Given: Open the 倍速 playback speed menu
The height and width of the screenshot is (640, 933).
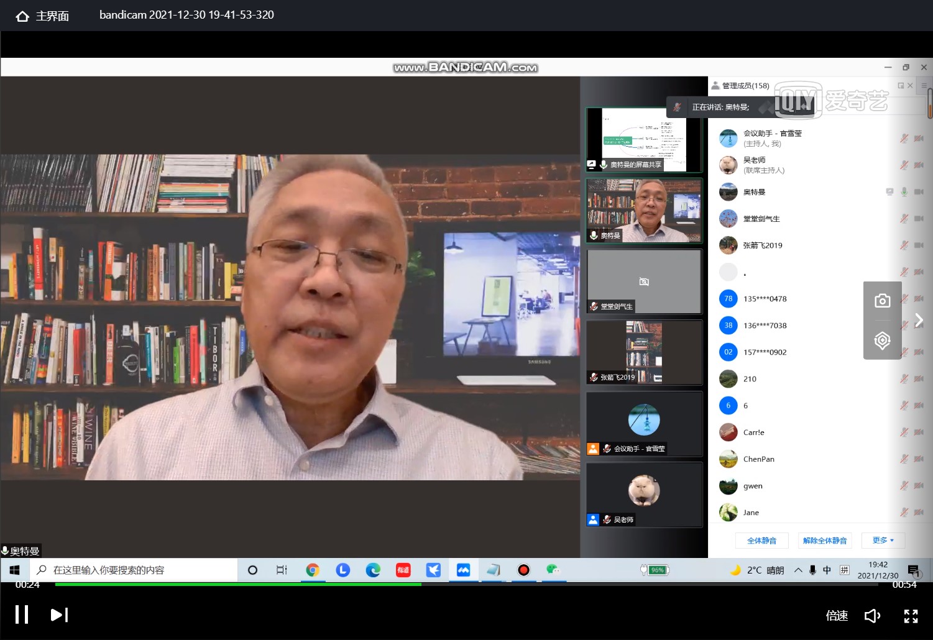Looking at the screenshot, I should pos(837,615).
